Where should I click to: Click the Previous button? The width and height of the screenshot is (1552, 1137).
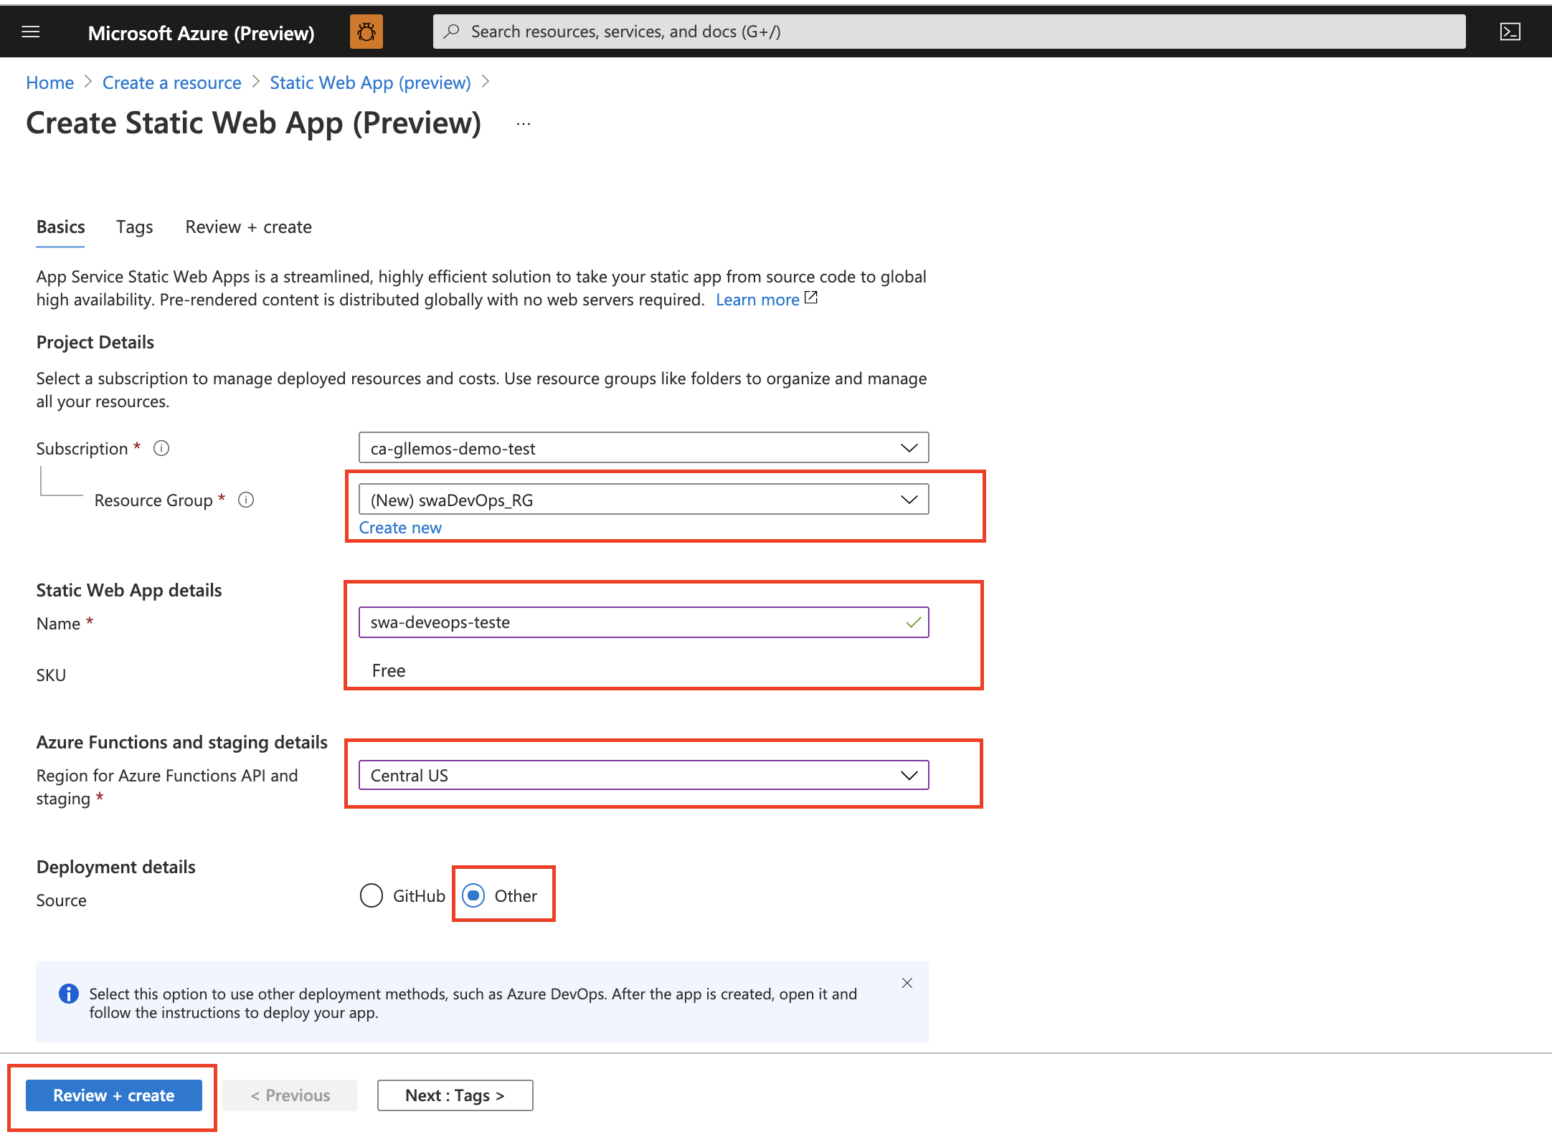[x=290, y=1096]
